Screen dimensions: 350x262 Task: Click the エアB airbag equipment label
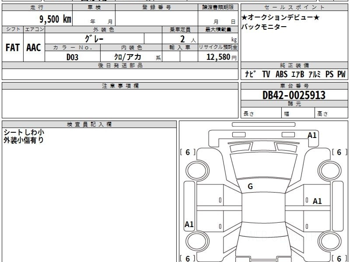click(297, 75)
